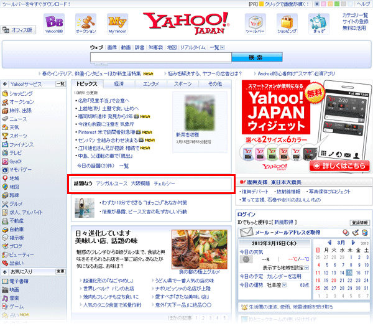Screen dimensions: 373x326
Task: Open the Kids (きっず) robot icon
Action: [319, 24]
